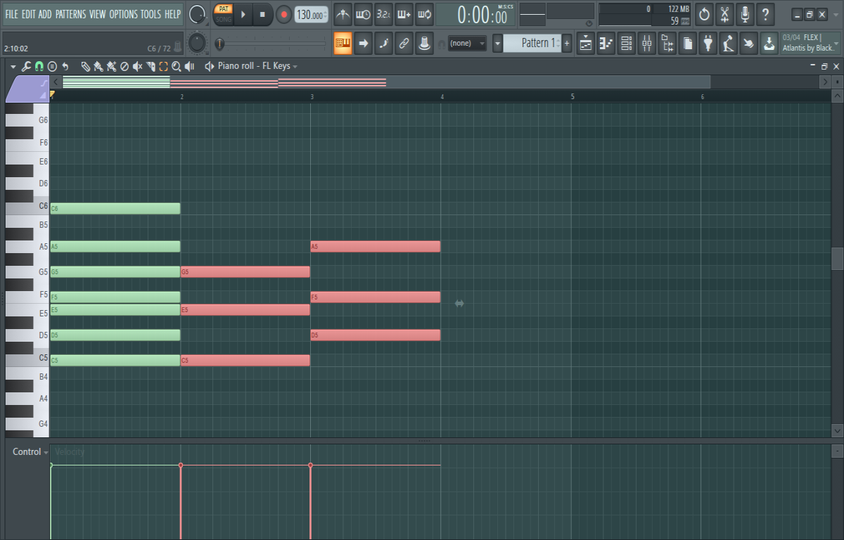
Task: Toggle auto-scroll arrow button
Action: pos(364,43)
